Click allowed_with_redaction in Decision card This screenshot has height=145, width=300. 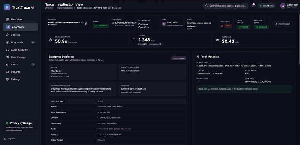[133, 89]
